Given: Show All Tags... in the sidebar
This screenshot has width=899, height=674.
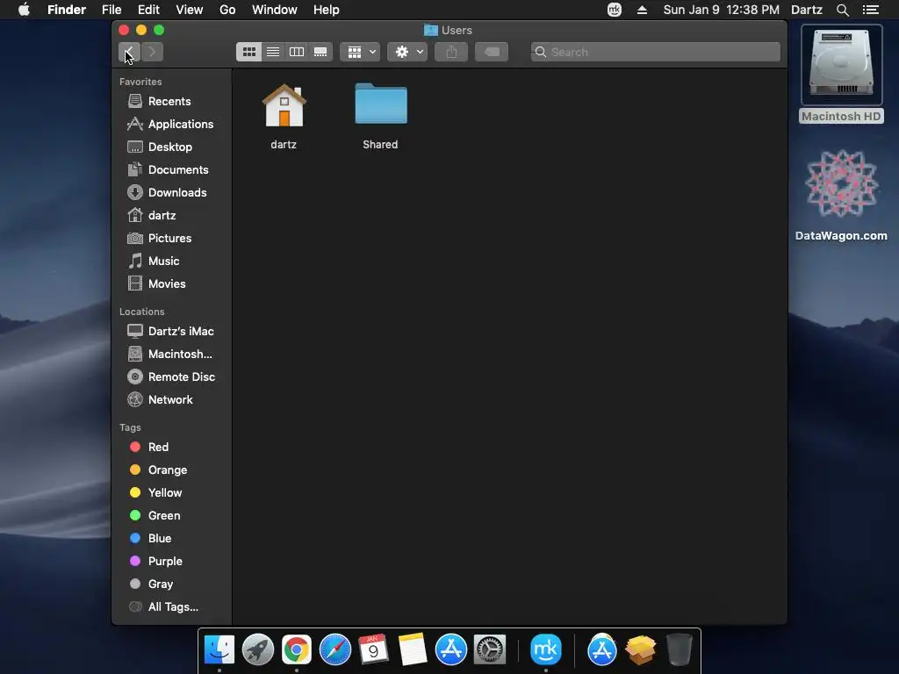Looking at the screenshot, I should [172, 607].
